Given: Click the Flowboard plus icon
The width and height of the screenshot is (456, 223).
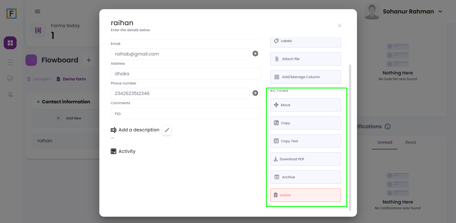Looking at the screenshot, I should tap(89, 60).
